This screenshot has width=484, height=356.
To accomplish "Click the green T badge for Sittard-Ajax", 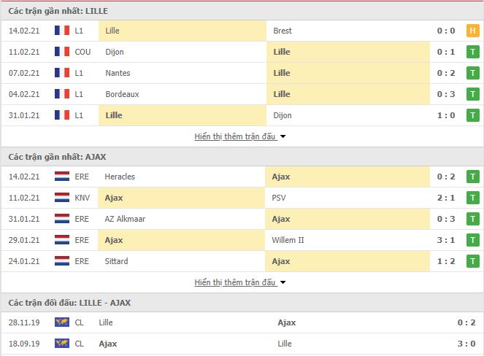I will [x=472, y=261].
